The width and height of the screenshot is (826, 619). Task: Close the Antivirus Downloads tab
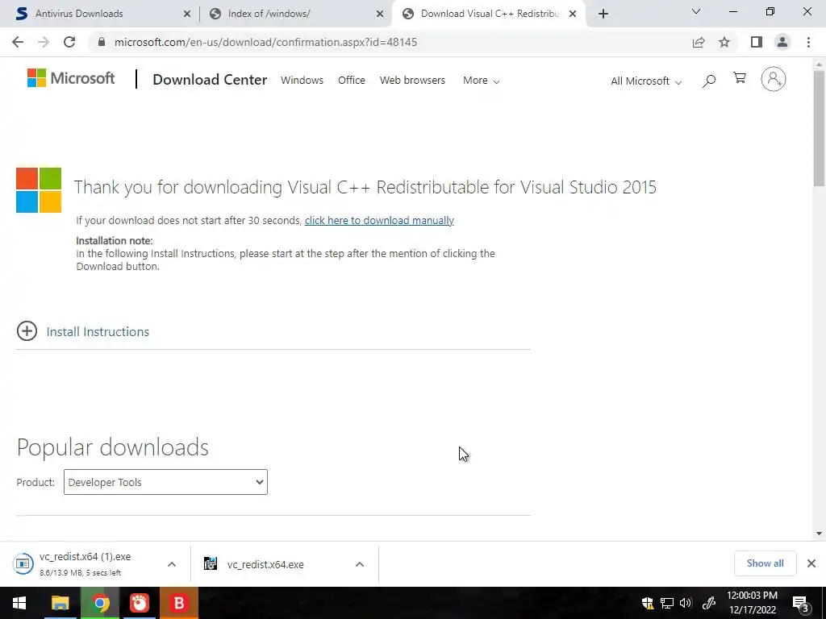coord(187,15)
